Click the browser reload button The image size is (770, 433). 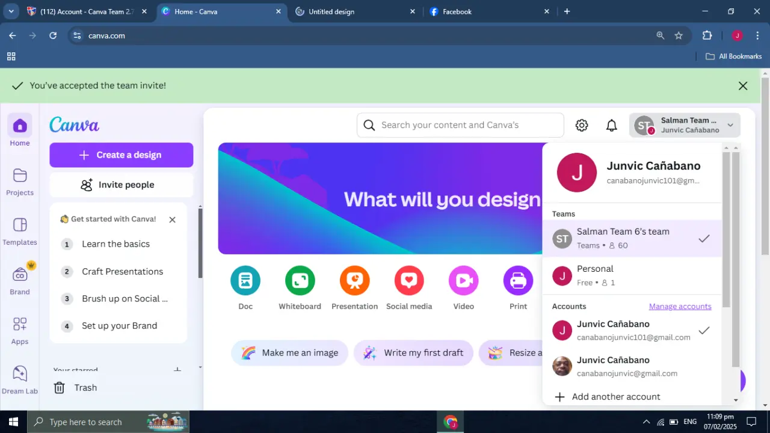[x=53, y=35]
